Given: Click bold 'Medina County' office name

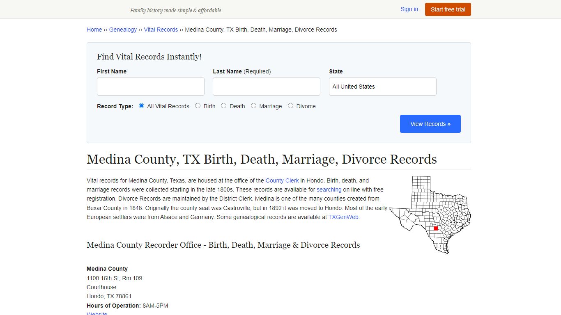Looking at the screenshot, I should click(x=107, y=269).
